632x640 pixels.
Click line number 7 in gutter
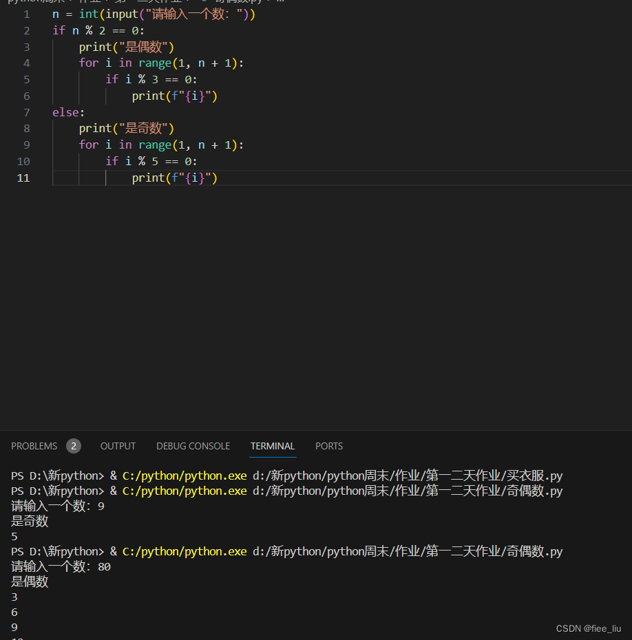pyautogui.click(x=27, y=112)
